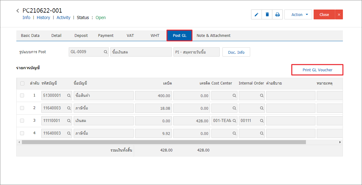Click the Open status text
The height and width of the screenshot is (185, 362).
click(x=101, y=18)
